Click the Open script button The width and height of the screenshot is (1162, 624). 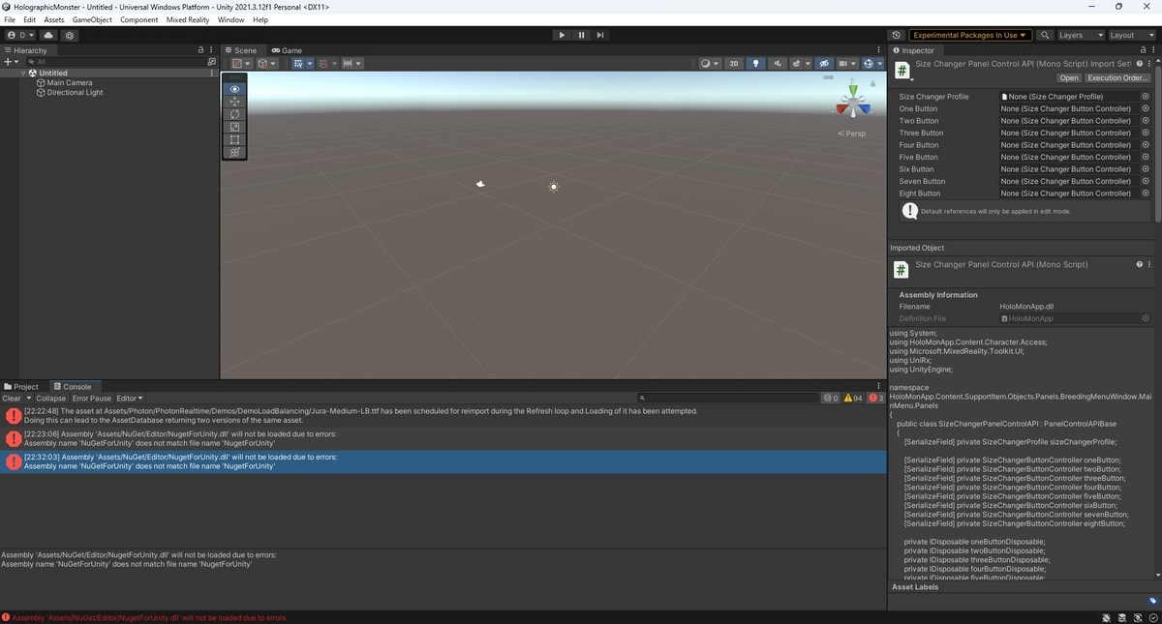point(1069,78)
